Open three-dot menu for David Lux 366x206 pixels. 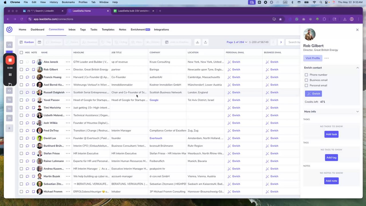pyautogui.click(x=68, y=138)
